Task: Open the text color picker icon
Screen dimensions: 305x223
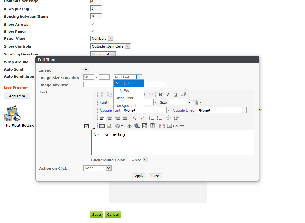Action: (x=197, y=102)
